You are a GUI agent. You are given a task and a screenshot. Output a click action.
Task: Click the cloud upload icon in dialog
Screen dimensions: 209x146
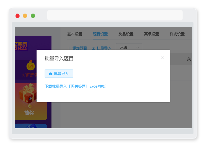pyautogui.click(x=51, y=74)
